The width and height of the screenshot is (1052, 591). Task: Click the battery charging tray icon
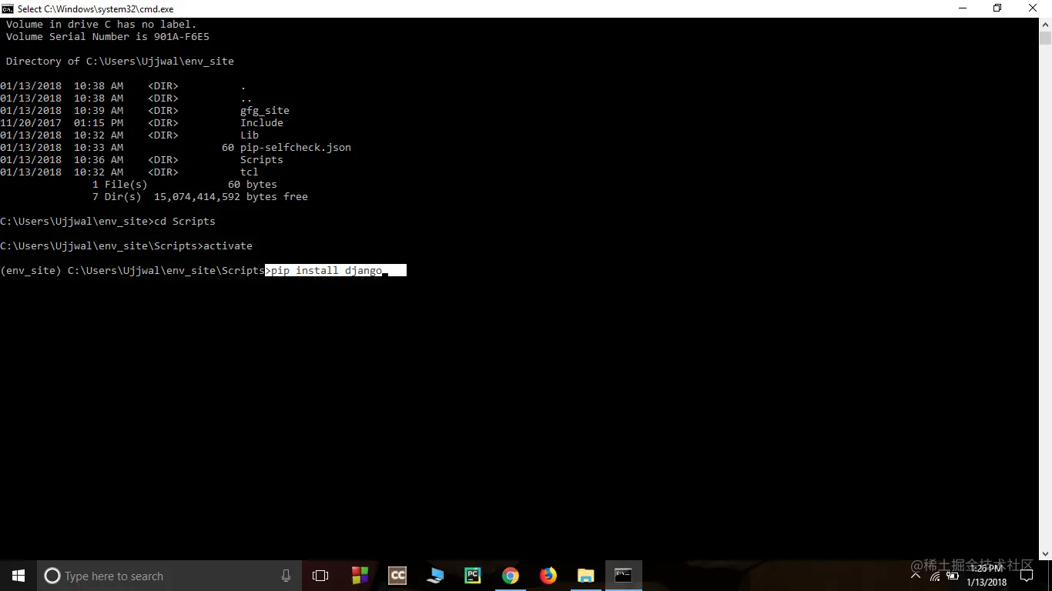[953, 576]
